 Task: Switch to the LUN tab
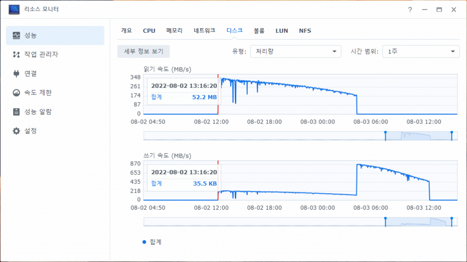tap(282, 31)
